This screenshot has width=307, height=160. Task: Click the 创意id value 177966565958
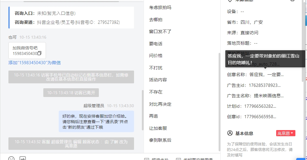[260, 116]
